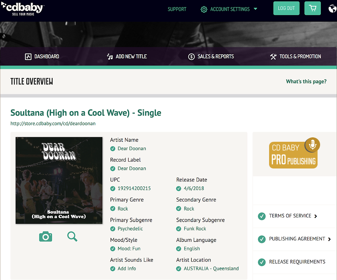Image resolution: width=337 pixels, height=280 pixels.
Task: Click the magnifier icon to enlarge artwork
Action: click(x=72, y=237)
